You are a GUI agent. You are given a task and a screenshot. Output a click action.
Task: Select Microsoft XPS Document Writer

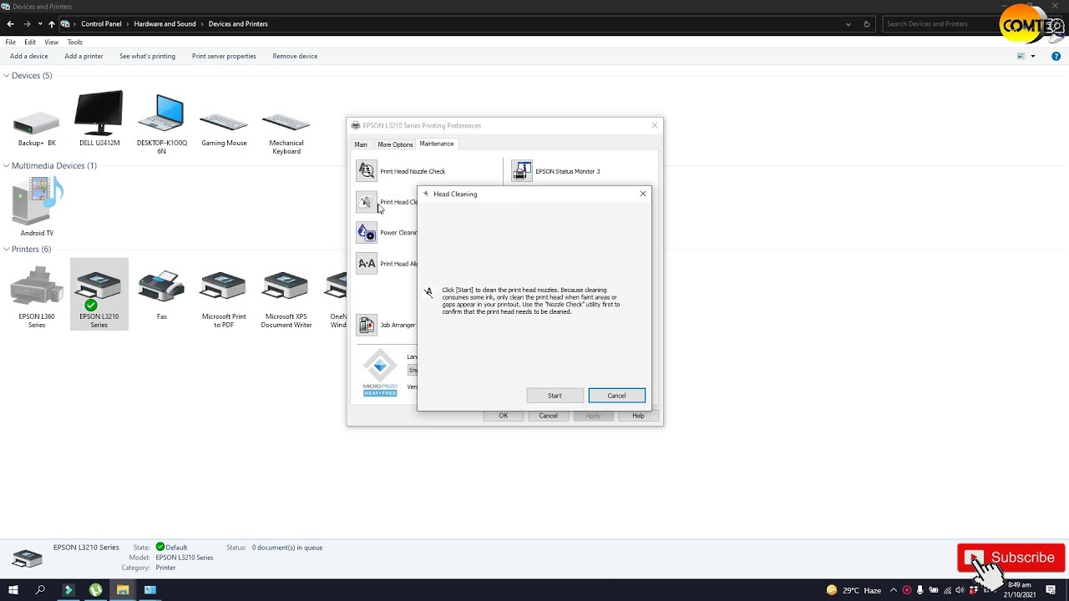pyautogui.click(x=286, y=297)
